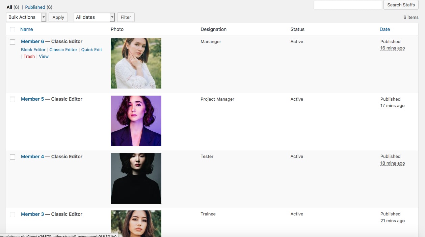425x237 pixels.
Task: Click the Designation column header
Action: tap(213, 29)
